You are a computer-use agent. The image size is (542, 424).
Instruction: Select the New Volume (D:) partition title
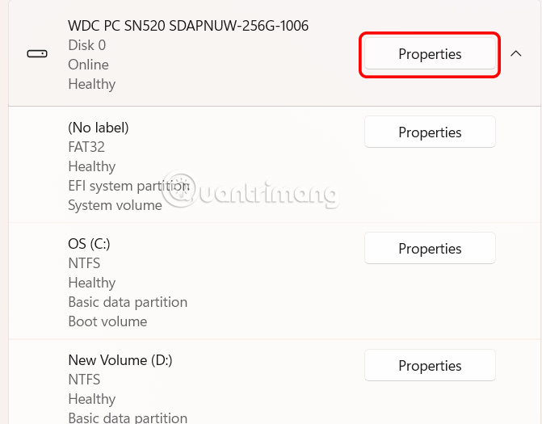click(120, 360)
